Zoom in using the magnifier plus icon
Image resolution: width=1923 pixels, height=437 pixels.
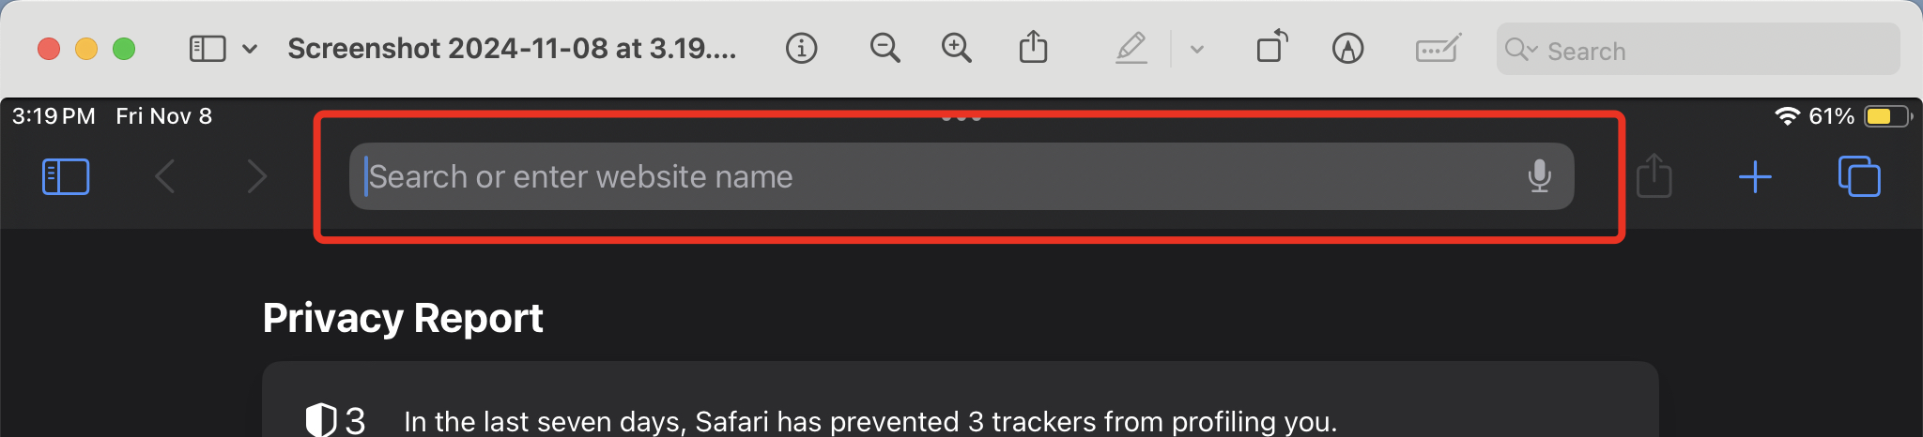(956, 48)
